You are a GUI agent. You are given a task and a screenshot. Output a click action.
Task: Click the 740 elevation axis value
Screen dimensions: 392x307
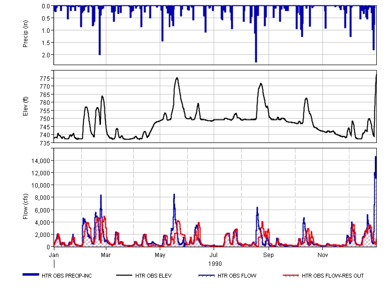tap(45, 135)
